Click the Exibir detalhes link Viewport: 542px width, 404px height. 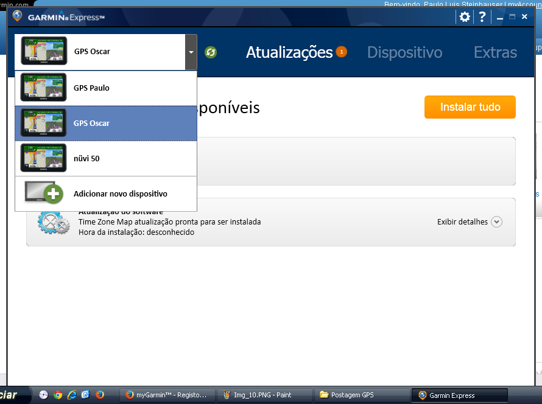[462, 221]
